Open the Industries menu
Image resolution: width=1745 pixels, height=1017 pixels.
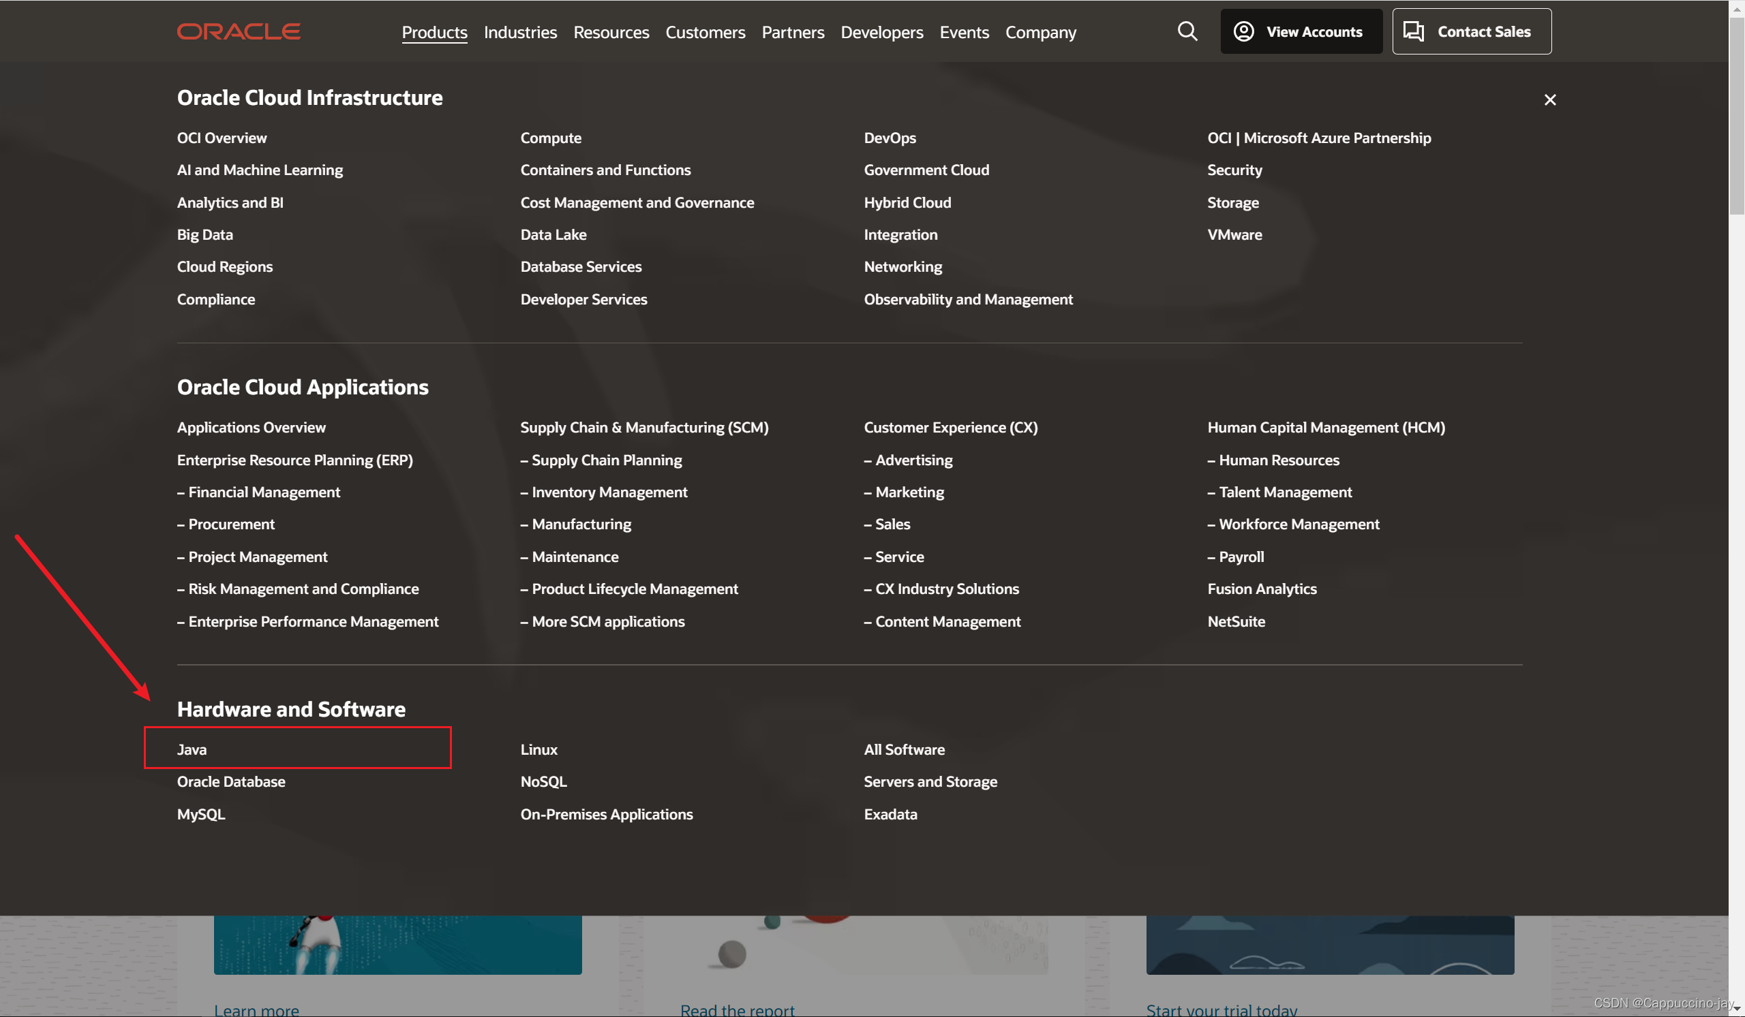[x=520, y=33]
